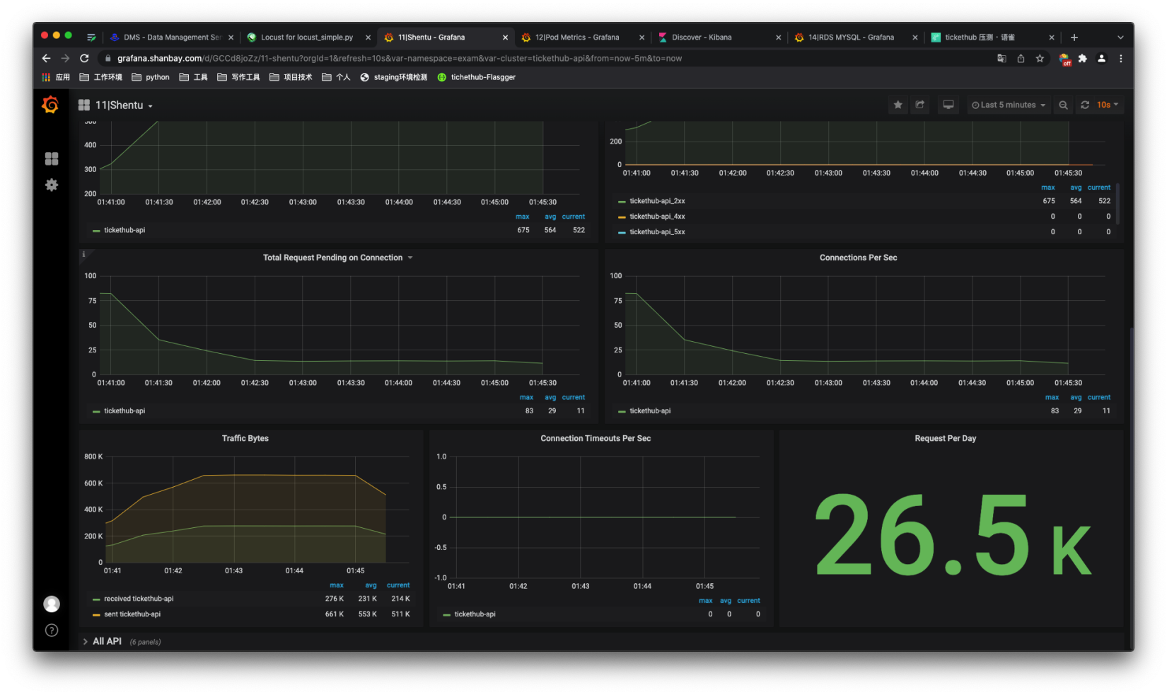Open the Help question mark icon
This screenshot has width=1167, height=695.
[x=52, y=630]
